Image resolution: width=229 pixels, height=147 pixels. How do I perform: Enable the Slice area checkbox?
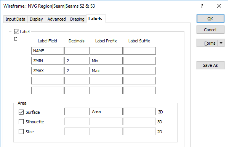coord(21,132)
